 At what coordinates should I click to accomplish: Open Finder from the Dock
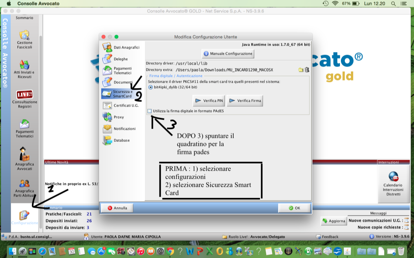(x=13, y=251)
